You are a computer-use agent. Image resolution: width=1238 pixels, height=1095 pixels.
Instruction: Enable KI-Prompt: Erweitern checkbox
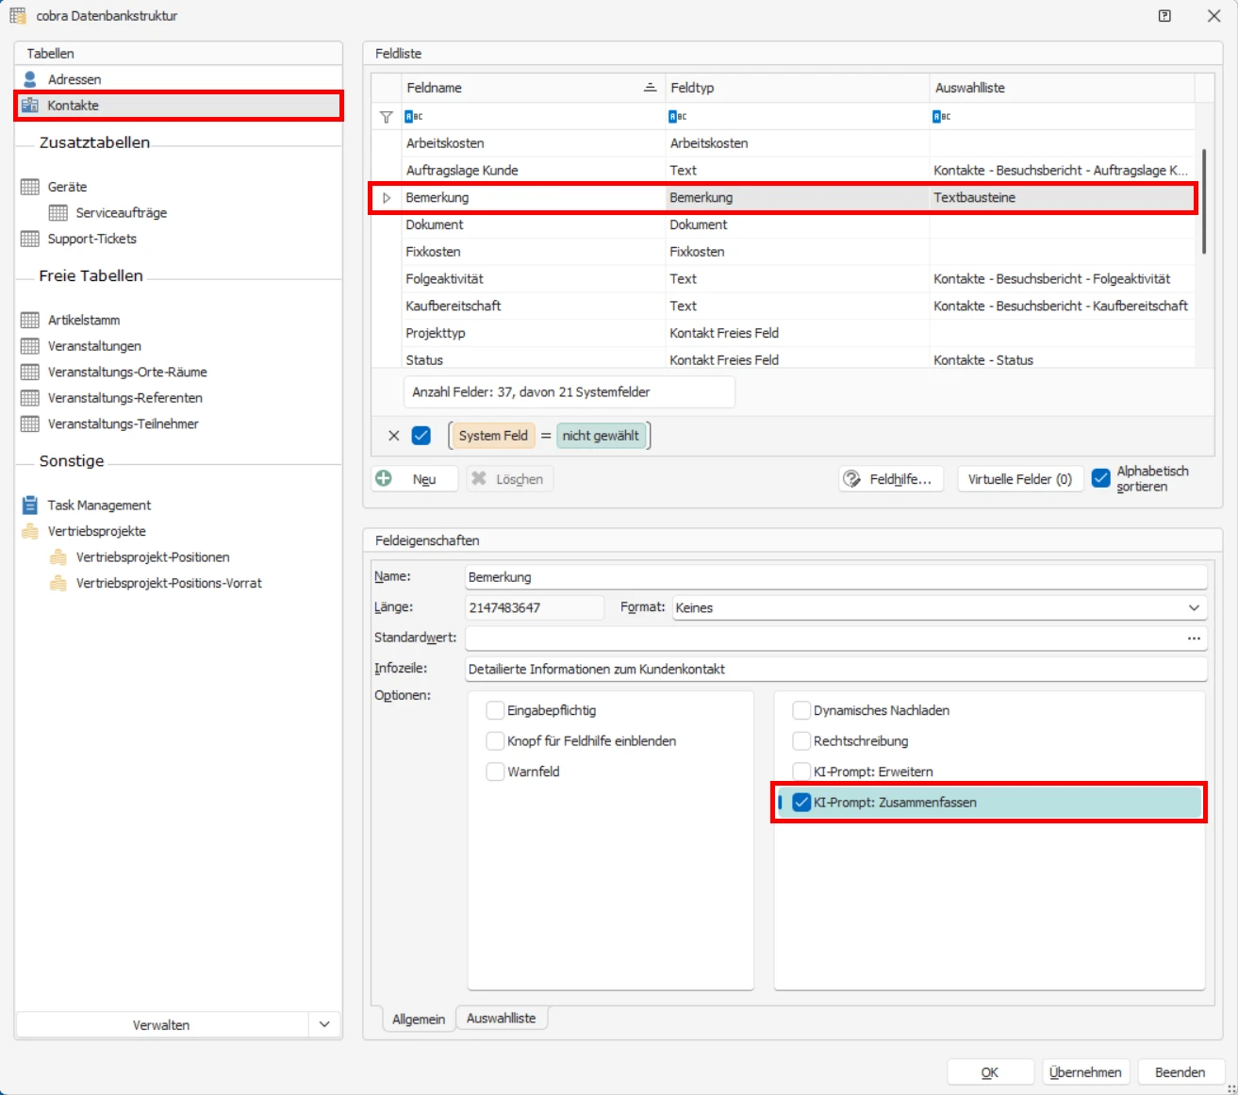(801, 771)
